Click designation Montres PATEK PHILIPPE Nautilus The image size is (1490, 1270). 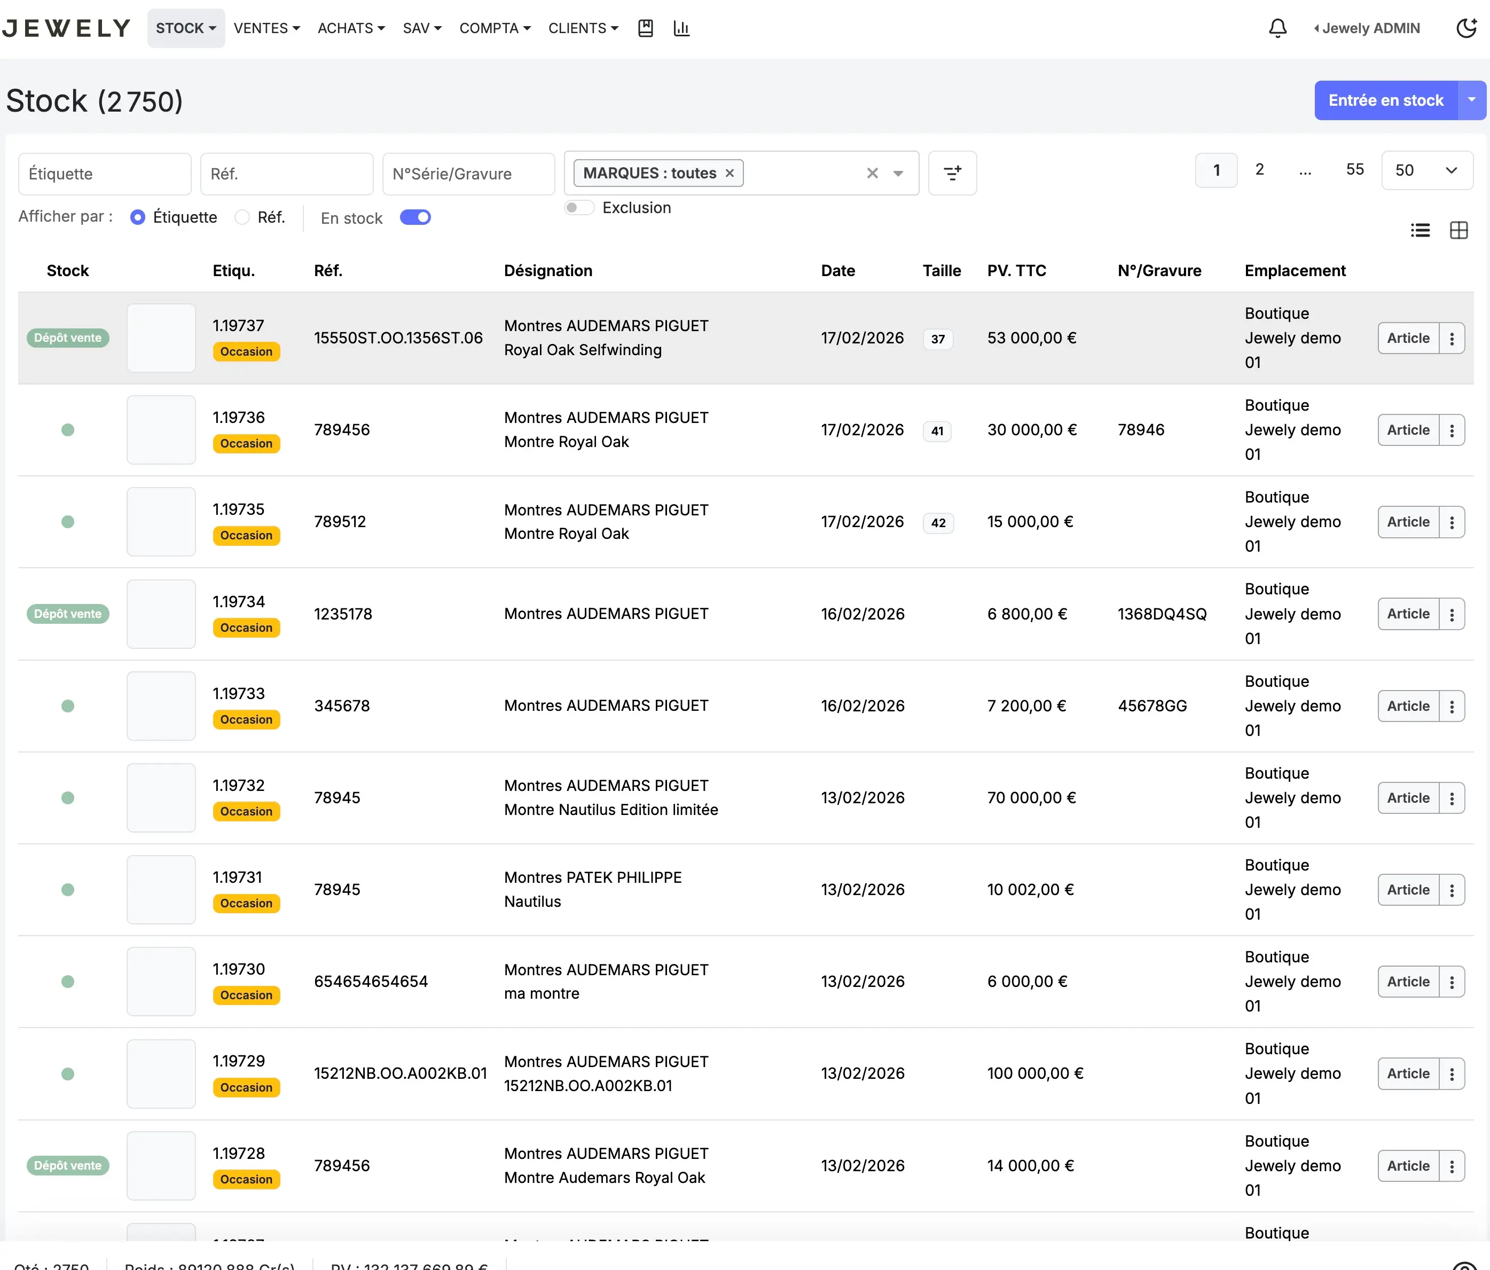pos(593,890)
